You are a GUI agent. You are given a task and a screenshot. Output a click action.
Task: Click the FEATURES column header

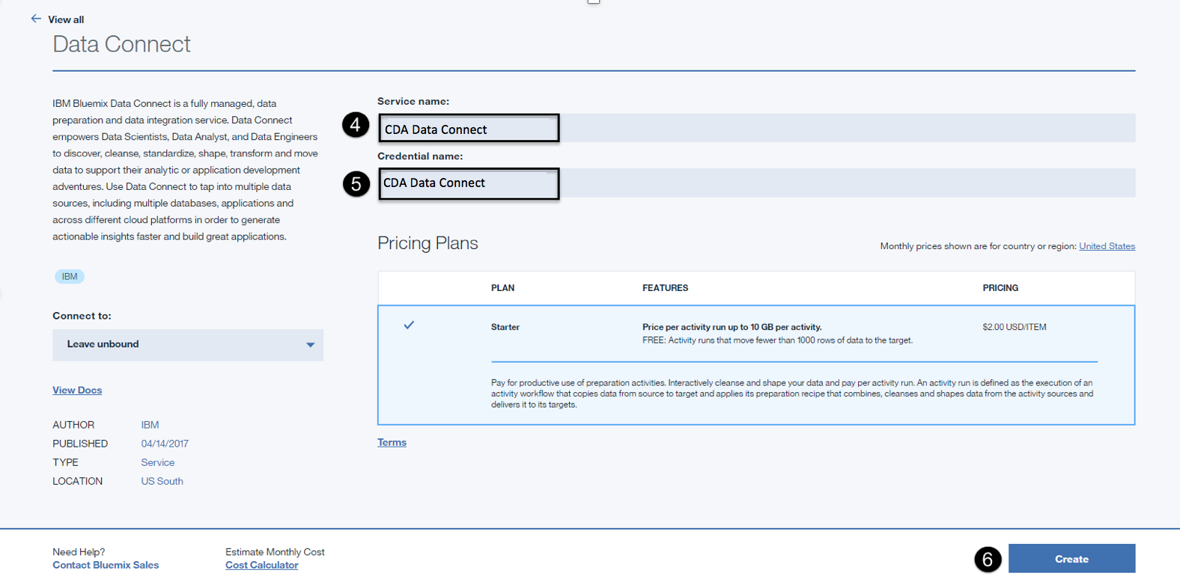[665, 288]
